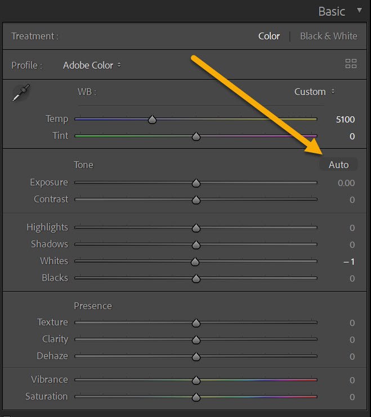Open the WB Custom preset dropdown
The height and width of the screenshot is (417, 371).
click(314, 92)
